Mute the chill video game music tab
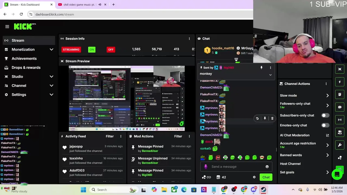Viewport: 347px width, 195px height. pos(100,5)
